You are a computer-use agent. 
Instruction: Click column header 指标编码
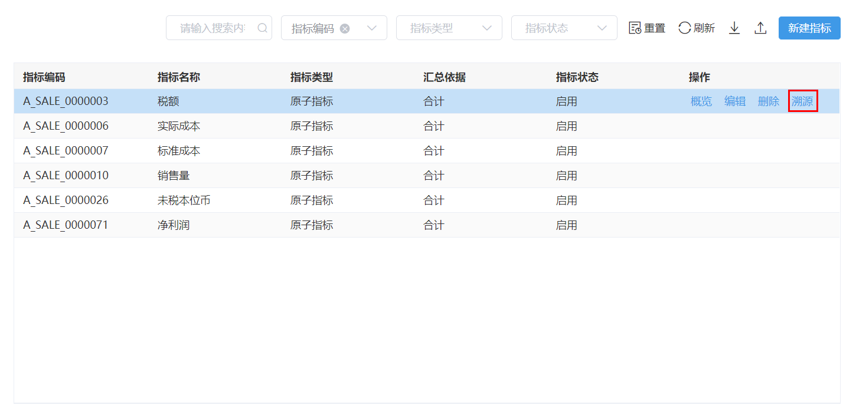(x=44, y=77)
